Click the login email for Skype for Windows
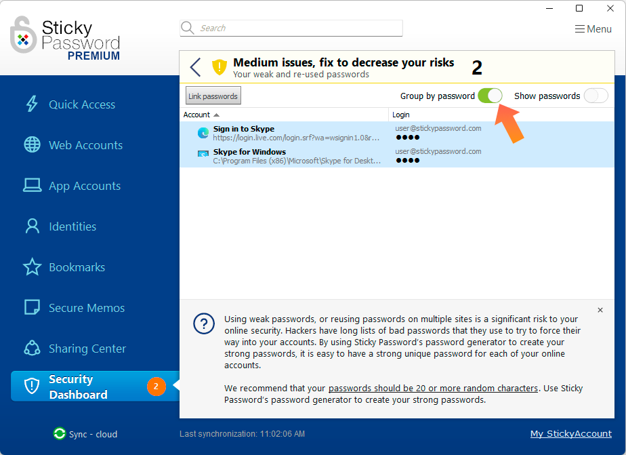Screen dimensions: 626x455 click(438, 151)
